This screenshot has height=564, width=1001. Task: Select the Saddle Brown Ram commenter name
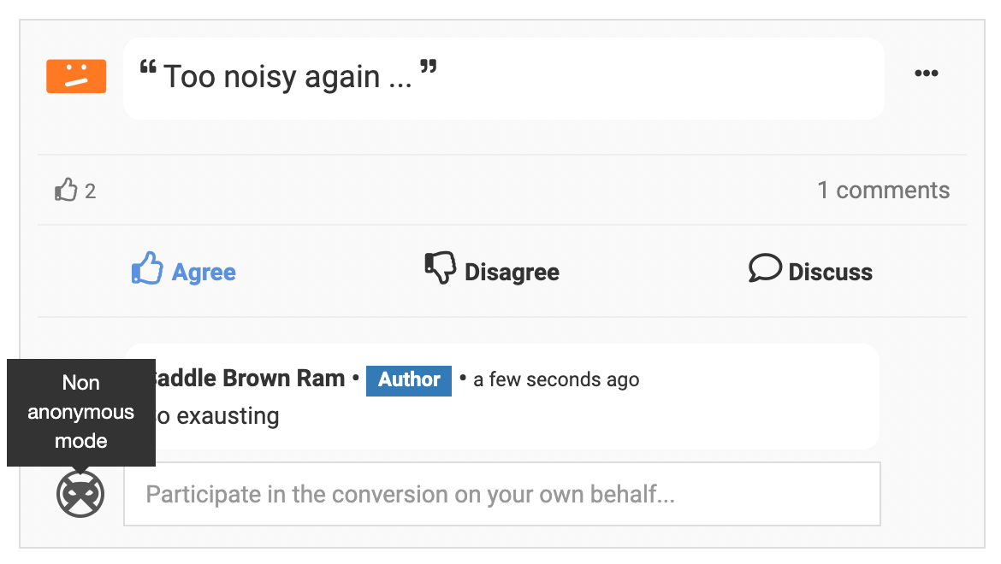click(250, 379)
